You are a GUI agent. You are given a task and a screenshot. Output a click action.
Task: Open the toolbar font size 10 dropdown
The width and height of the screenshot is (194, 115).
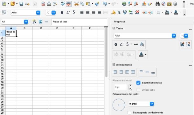point(53,13)
